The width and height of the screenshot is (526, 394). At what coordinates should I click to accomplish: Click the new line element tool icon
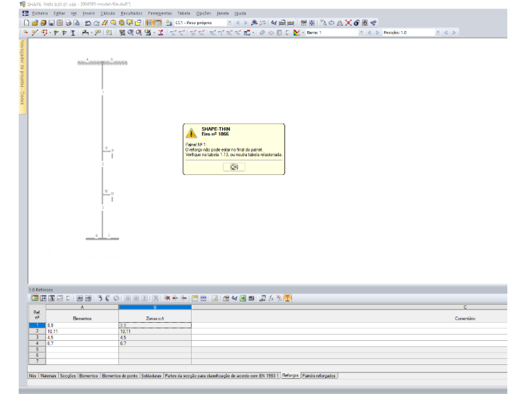coord(35,33)
